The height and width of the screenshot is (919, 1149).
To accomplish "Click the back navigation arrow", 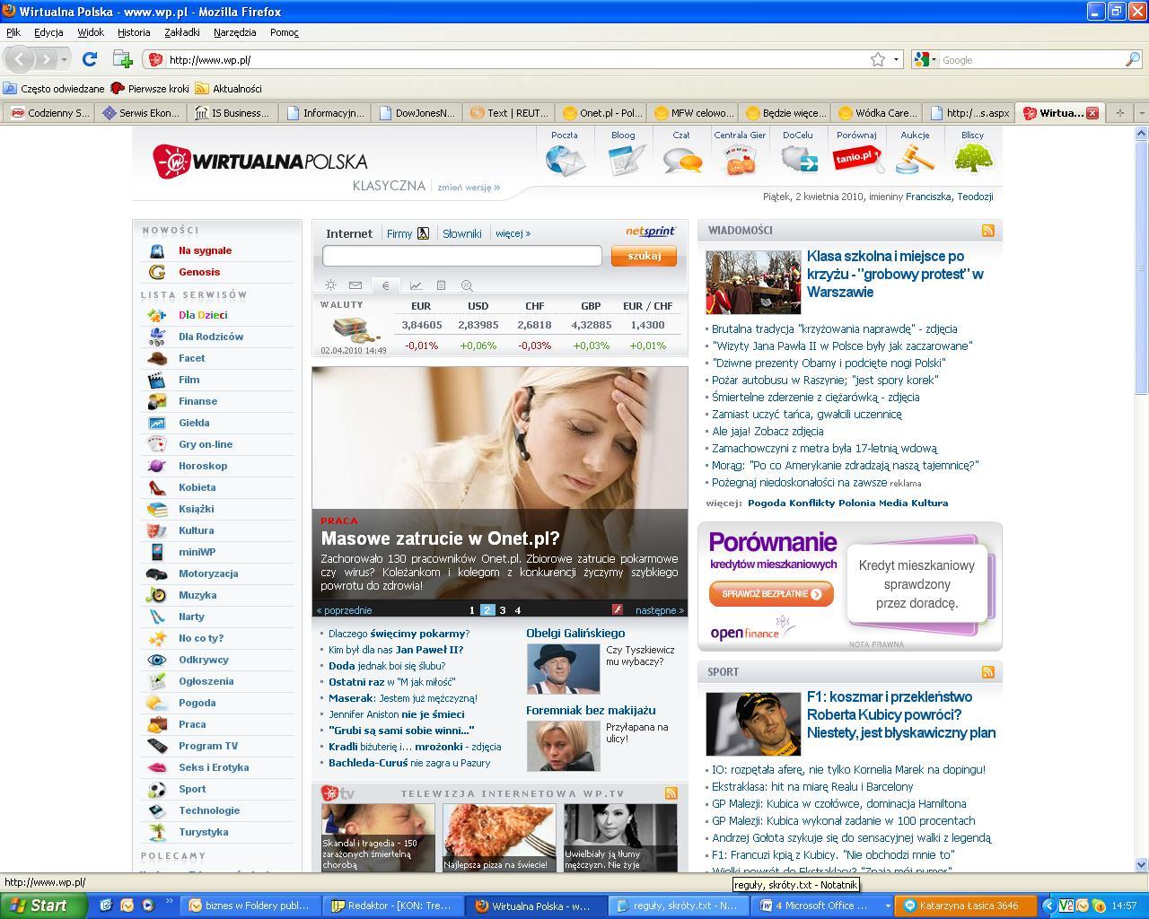I will 20,59.
